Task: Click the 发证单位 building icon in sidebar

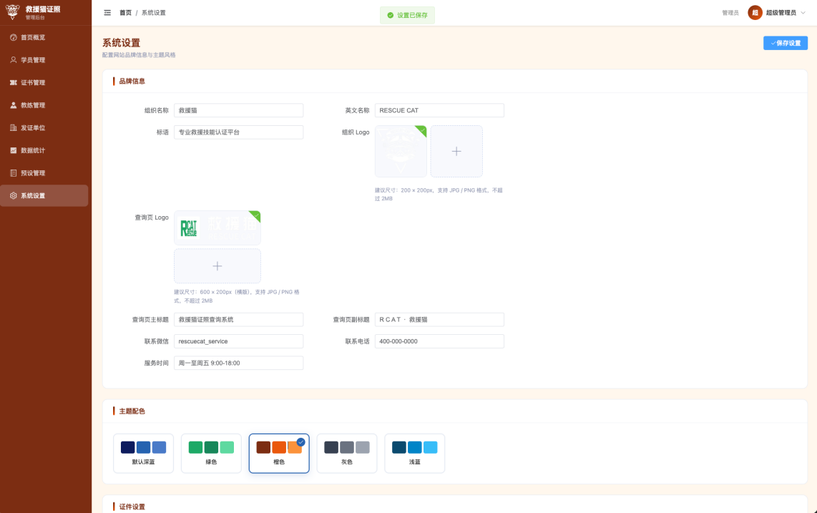Action: (14, 128)
